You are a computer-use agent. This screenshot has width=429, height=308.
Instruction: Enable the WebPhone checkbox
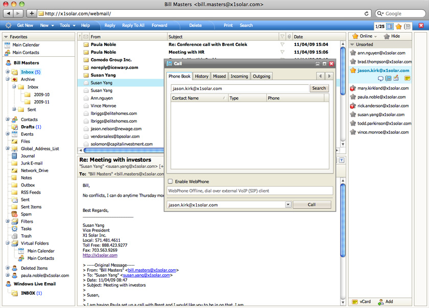(170, 181)
